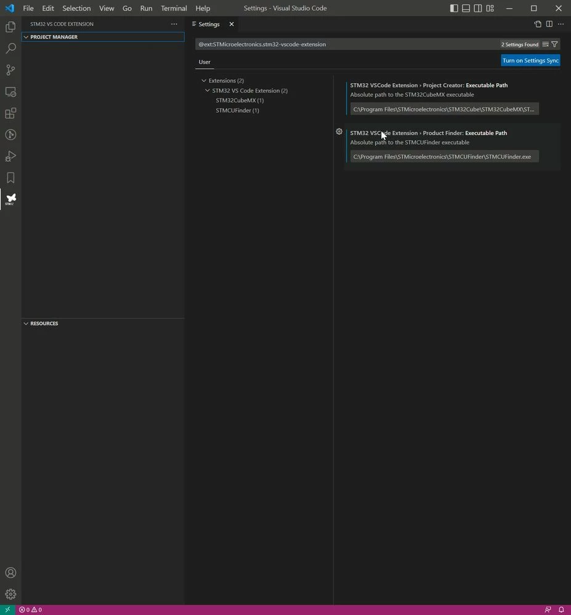Open the File menu
571x615 pixels.
pyautogui.click(x=28, y=8)
